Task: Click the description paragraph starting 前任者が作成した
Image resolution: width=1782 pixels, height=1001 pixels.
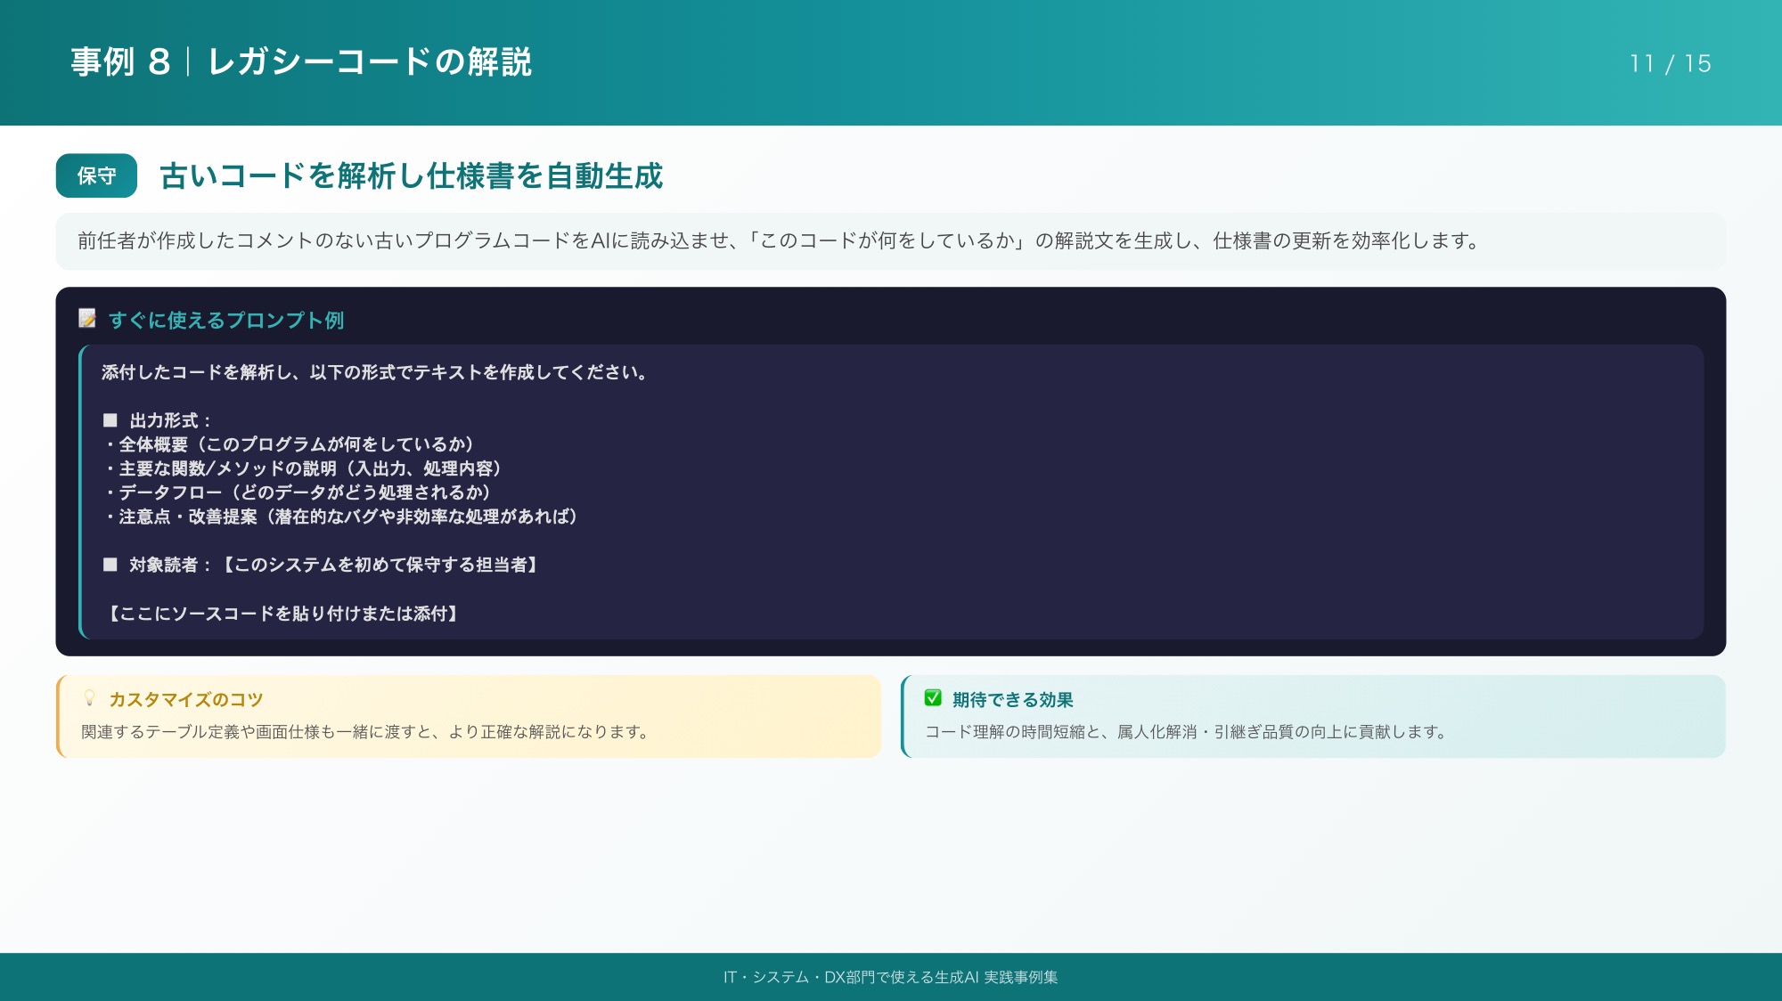Action: [779, 240]
